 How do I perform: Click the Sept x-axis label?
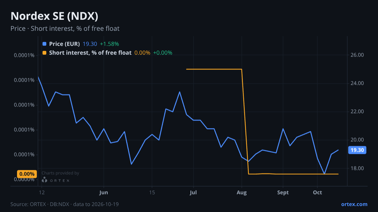click(283, 193)
